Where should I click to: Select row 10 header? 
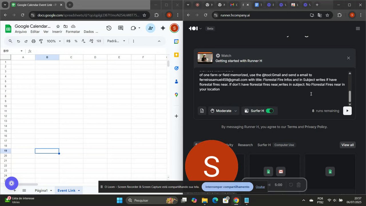tap(5, 106)
